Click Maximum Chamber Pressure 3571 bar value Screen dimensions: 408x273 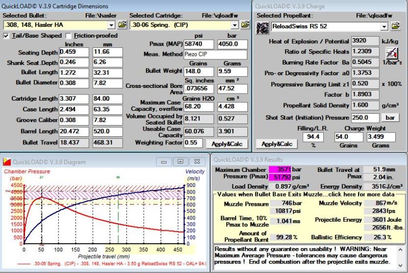(x=279, y=170)
